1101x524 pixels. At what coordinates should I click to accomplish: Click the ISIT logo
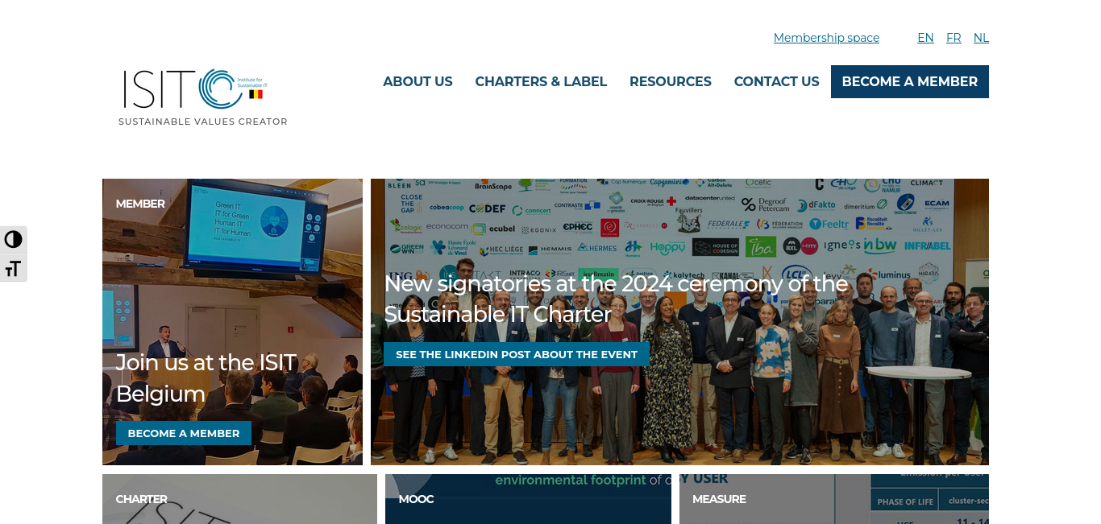pos(203,97)
